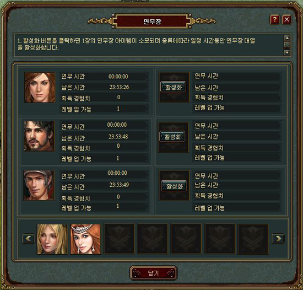Click the 연무장 title banner
This screenshot has width=303, height=290.
[x=152, y=22]
